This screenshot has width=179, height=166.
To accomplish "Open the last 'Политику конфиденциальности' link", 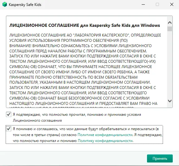I will pos(105,141).
